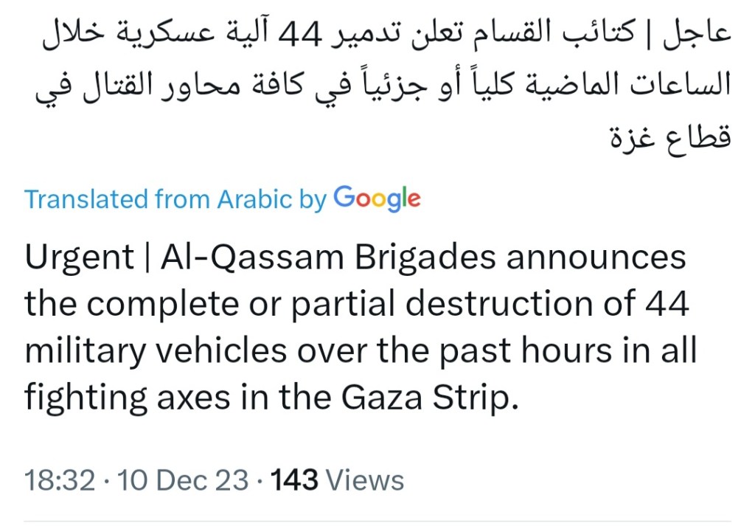Click the "Views" label
This screenshot has width=755, height=526.
pyautogui.click(x=365, y=480)
